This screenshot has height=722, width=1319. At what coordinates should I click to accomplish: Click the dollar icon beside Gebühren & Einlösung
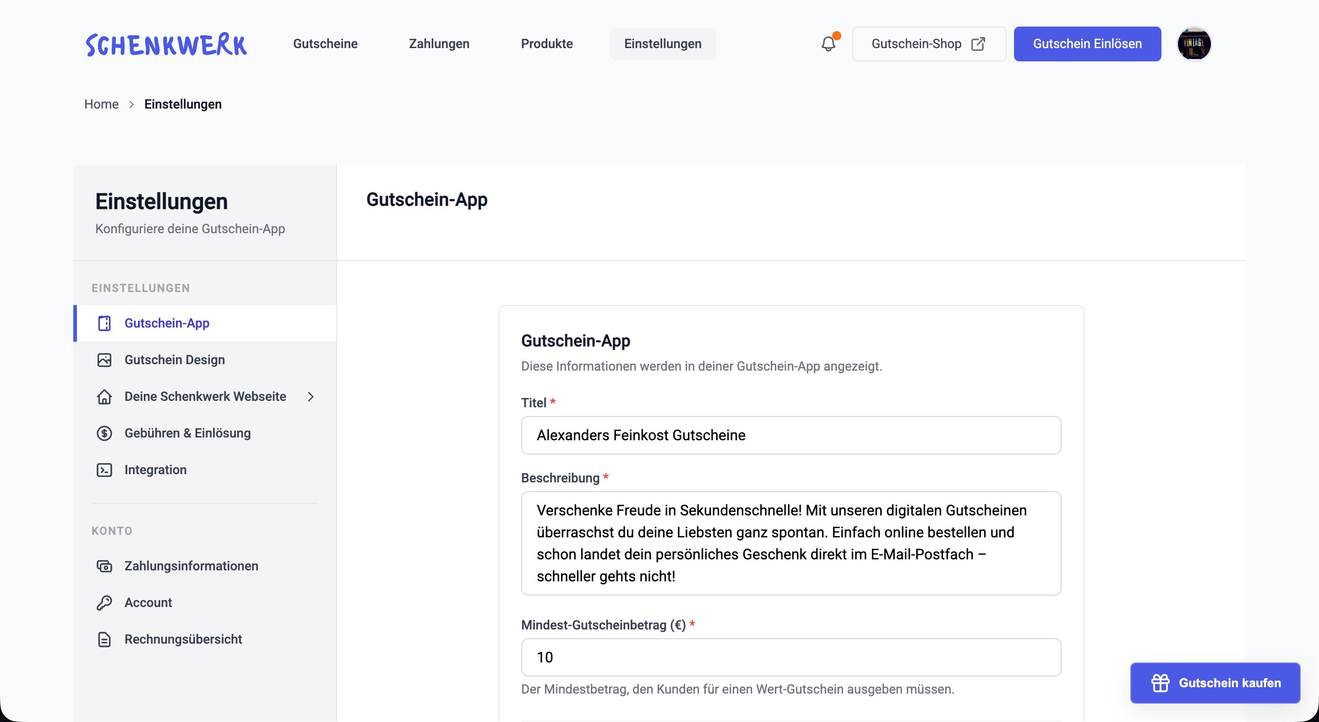[104, 433]
